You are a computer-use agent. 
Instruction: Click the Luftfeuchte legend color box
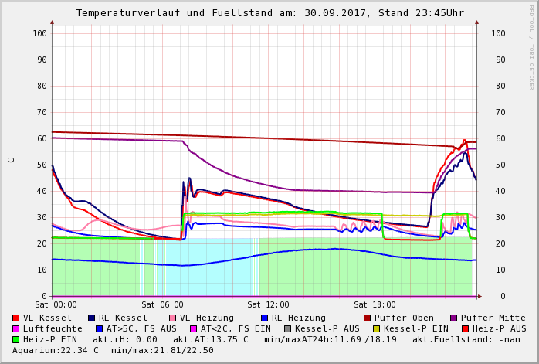(16, 328)
